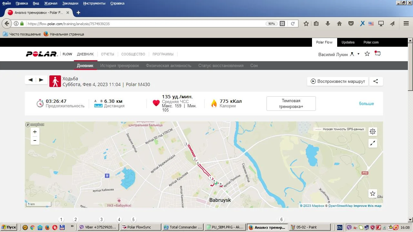413x232 pixels.
Task: Switch to Total Commander in taskbar
Action: click(x=183, y=227)
